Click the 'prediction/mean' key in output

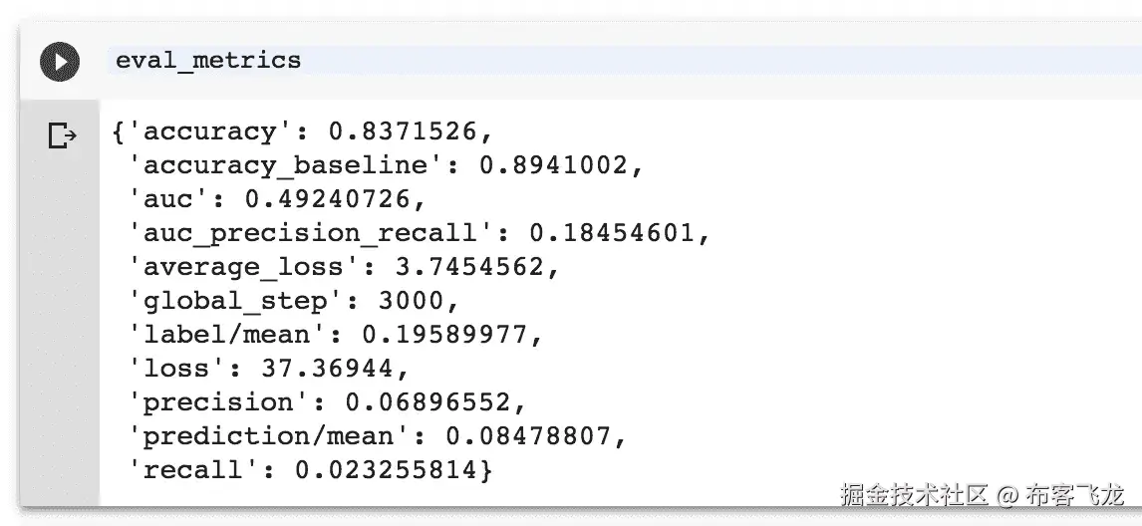point(270,436)
